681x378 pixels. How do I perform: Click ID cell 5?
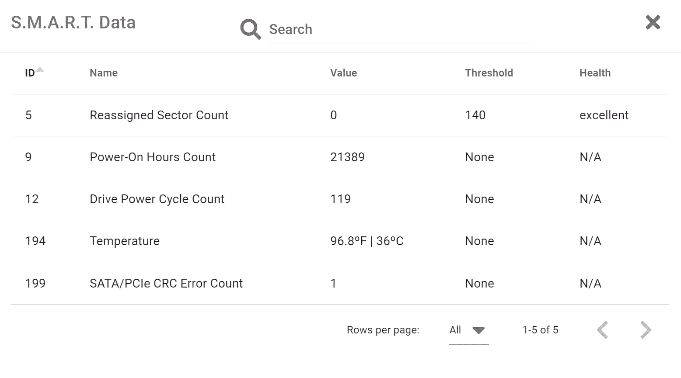coord(28,115)
